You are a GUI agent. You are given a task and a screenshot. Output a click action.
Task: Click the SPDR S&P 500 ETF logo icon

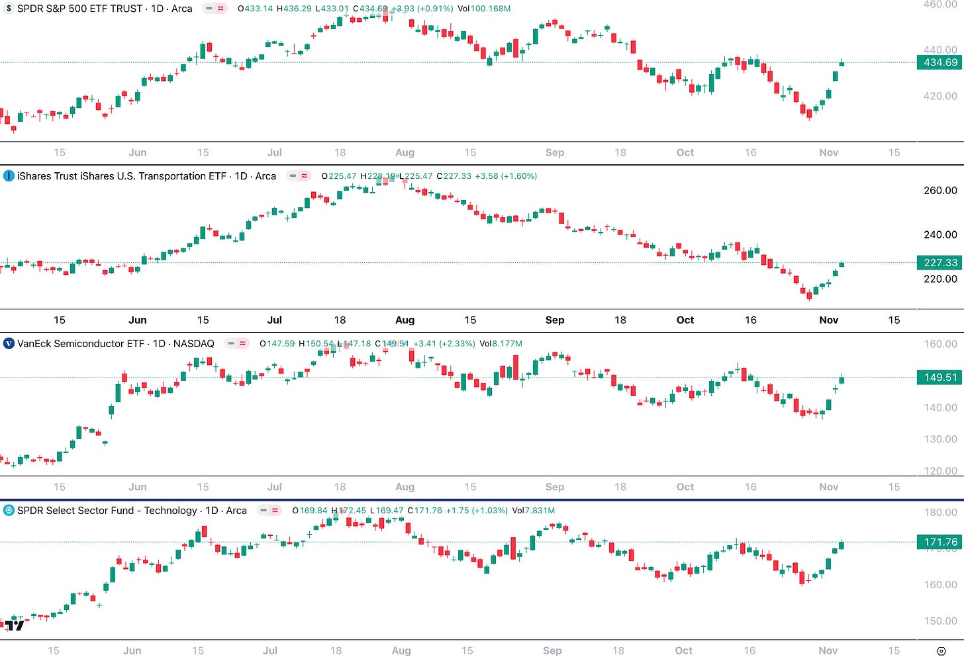point(9,9)
